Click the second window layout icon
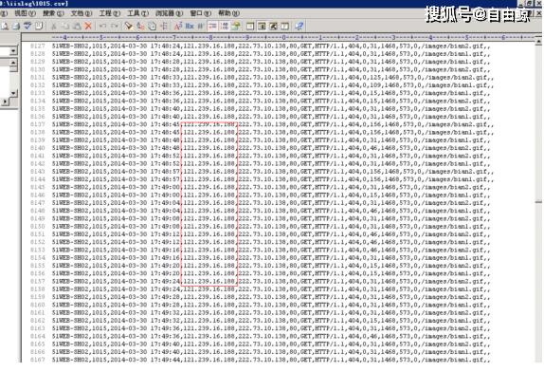This screenshot has width=544, height=372. [262, 26]
